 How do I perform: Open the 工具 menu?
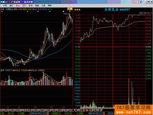(x=43, y=6)
